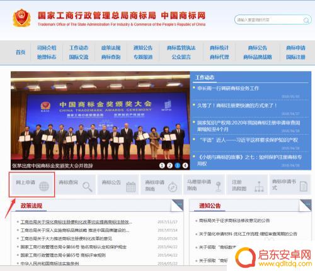Open 商标局关于征求商标法修改意见的公告
Image resolution: width=315 pixels, height=271 pixels.
(234, 221)
